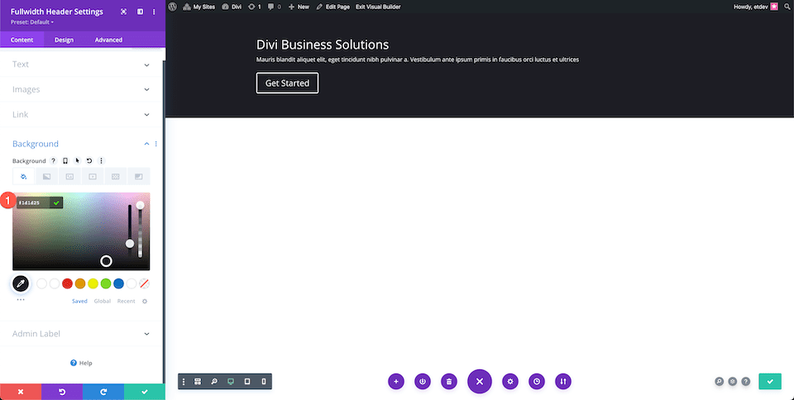Open the background video tab icon
Viewport: 794px width, 400px height.
pos(93,177)
